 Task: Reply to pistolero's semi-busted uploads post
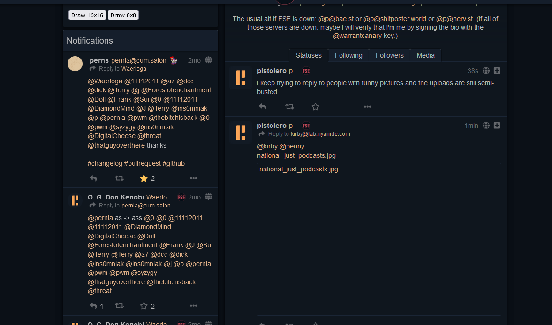pos(263,107)
